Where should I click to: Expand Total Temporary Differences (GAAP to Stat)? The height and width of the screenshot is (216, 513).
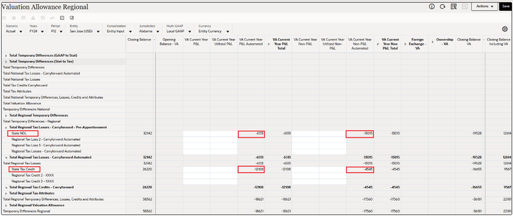tap(6, 55)
